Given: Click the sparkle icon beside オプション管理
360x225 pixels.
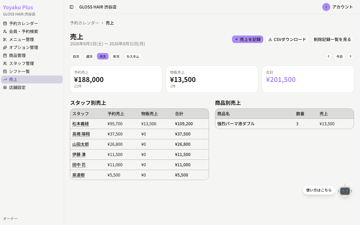Looking at the screenshot, I should click(5, 47).
